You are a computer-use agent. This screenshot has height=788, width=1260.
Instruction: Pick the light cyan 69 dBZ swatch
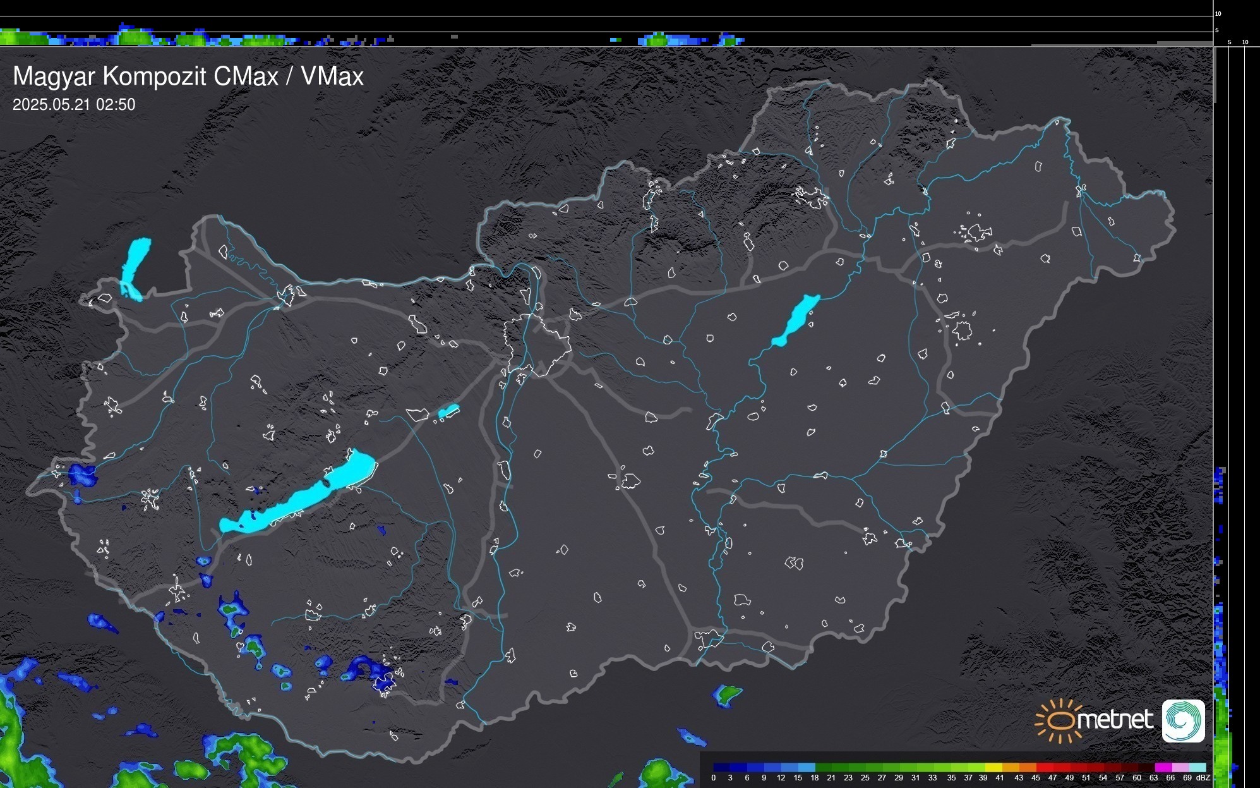(1197, 767)
